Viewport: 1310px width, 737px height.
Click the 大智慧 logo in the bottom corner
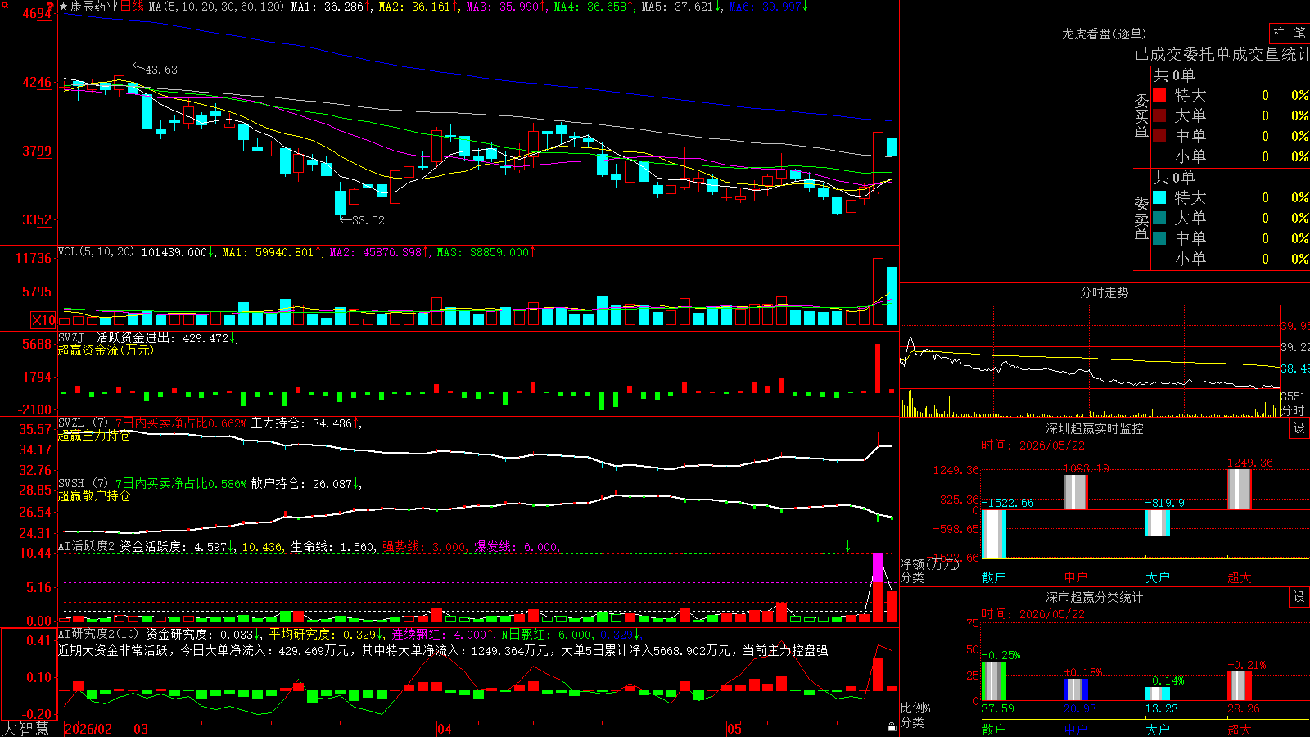[x=25, y=729]
